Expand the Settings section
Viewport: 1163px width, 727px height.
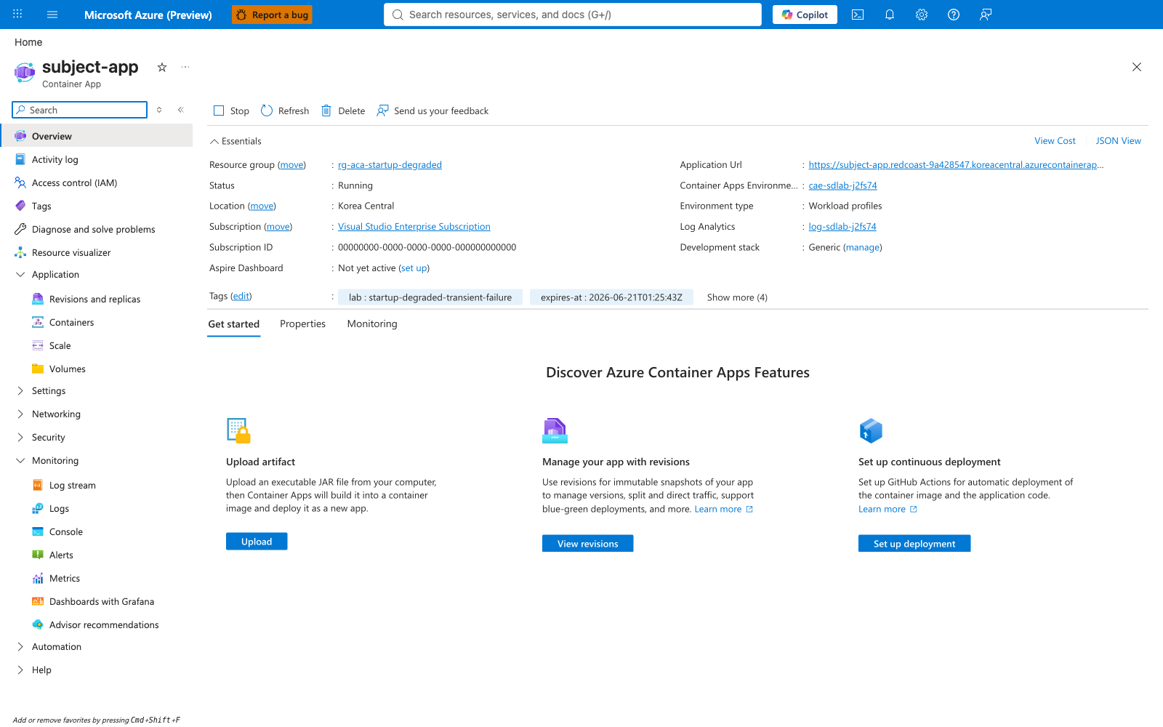20,390
